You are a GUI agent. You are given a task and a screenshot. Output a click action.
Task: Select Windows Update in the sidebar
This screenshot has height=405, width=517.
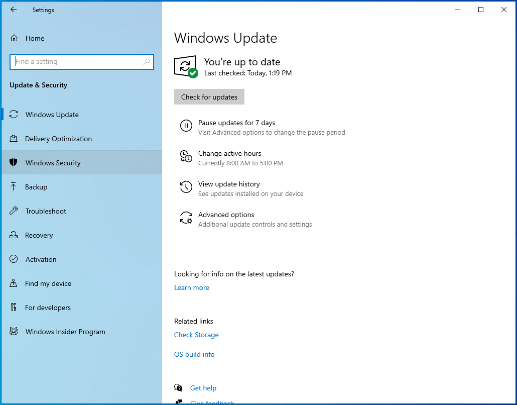(x=52, y=114)
